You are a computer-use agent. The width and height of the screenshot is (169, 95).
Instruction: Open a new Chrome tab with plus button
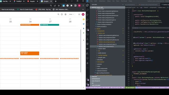[56, 1]
